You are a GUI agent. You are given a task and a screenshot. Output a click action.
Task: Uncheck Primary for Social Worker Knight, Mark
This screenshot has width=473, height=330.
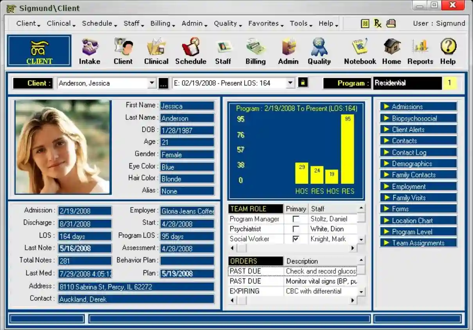(296, 239)
